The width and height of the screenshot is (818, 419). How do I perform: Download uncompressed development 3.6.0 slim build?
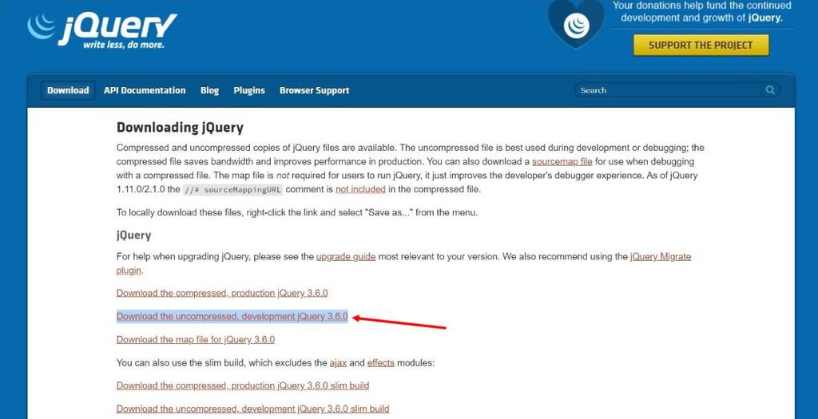(x=252, y=409)
